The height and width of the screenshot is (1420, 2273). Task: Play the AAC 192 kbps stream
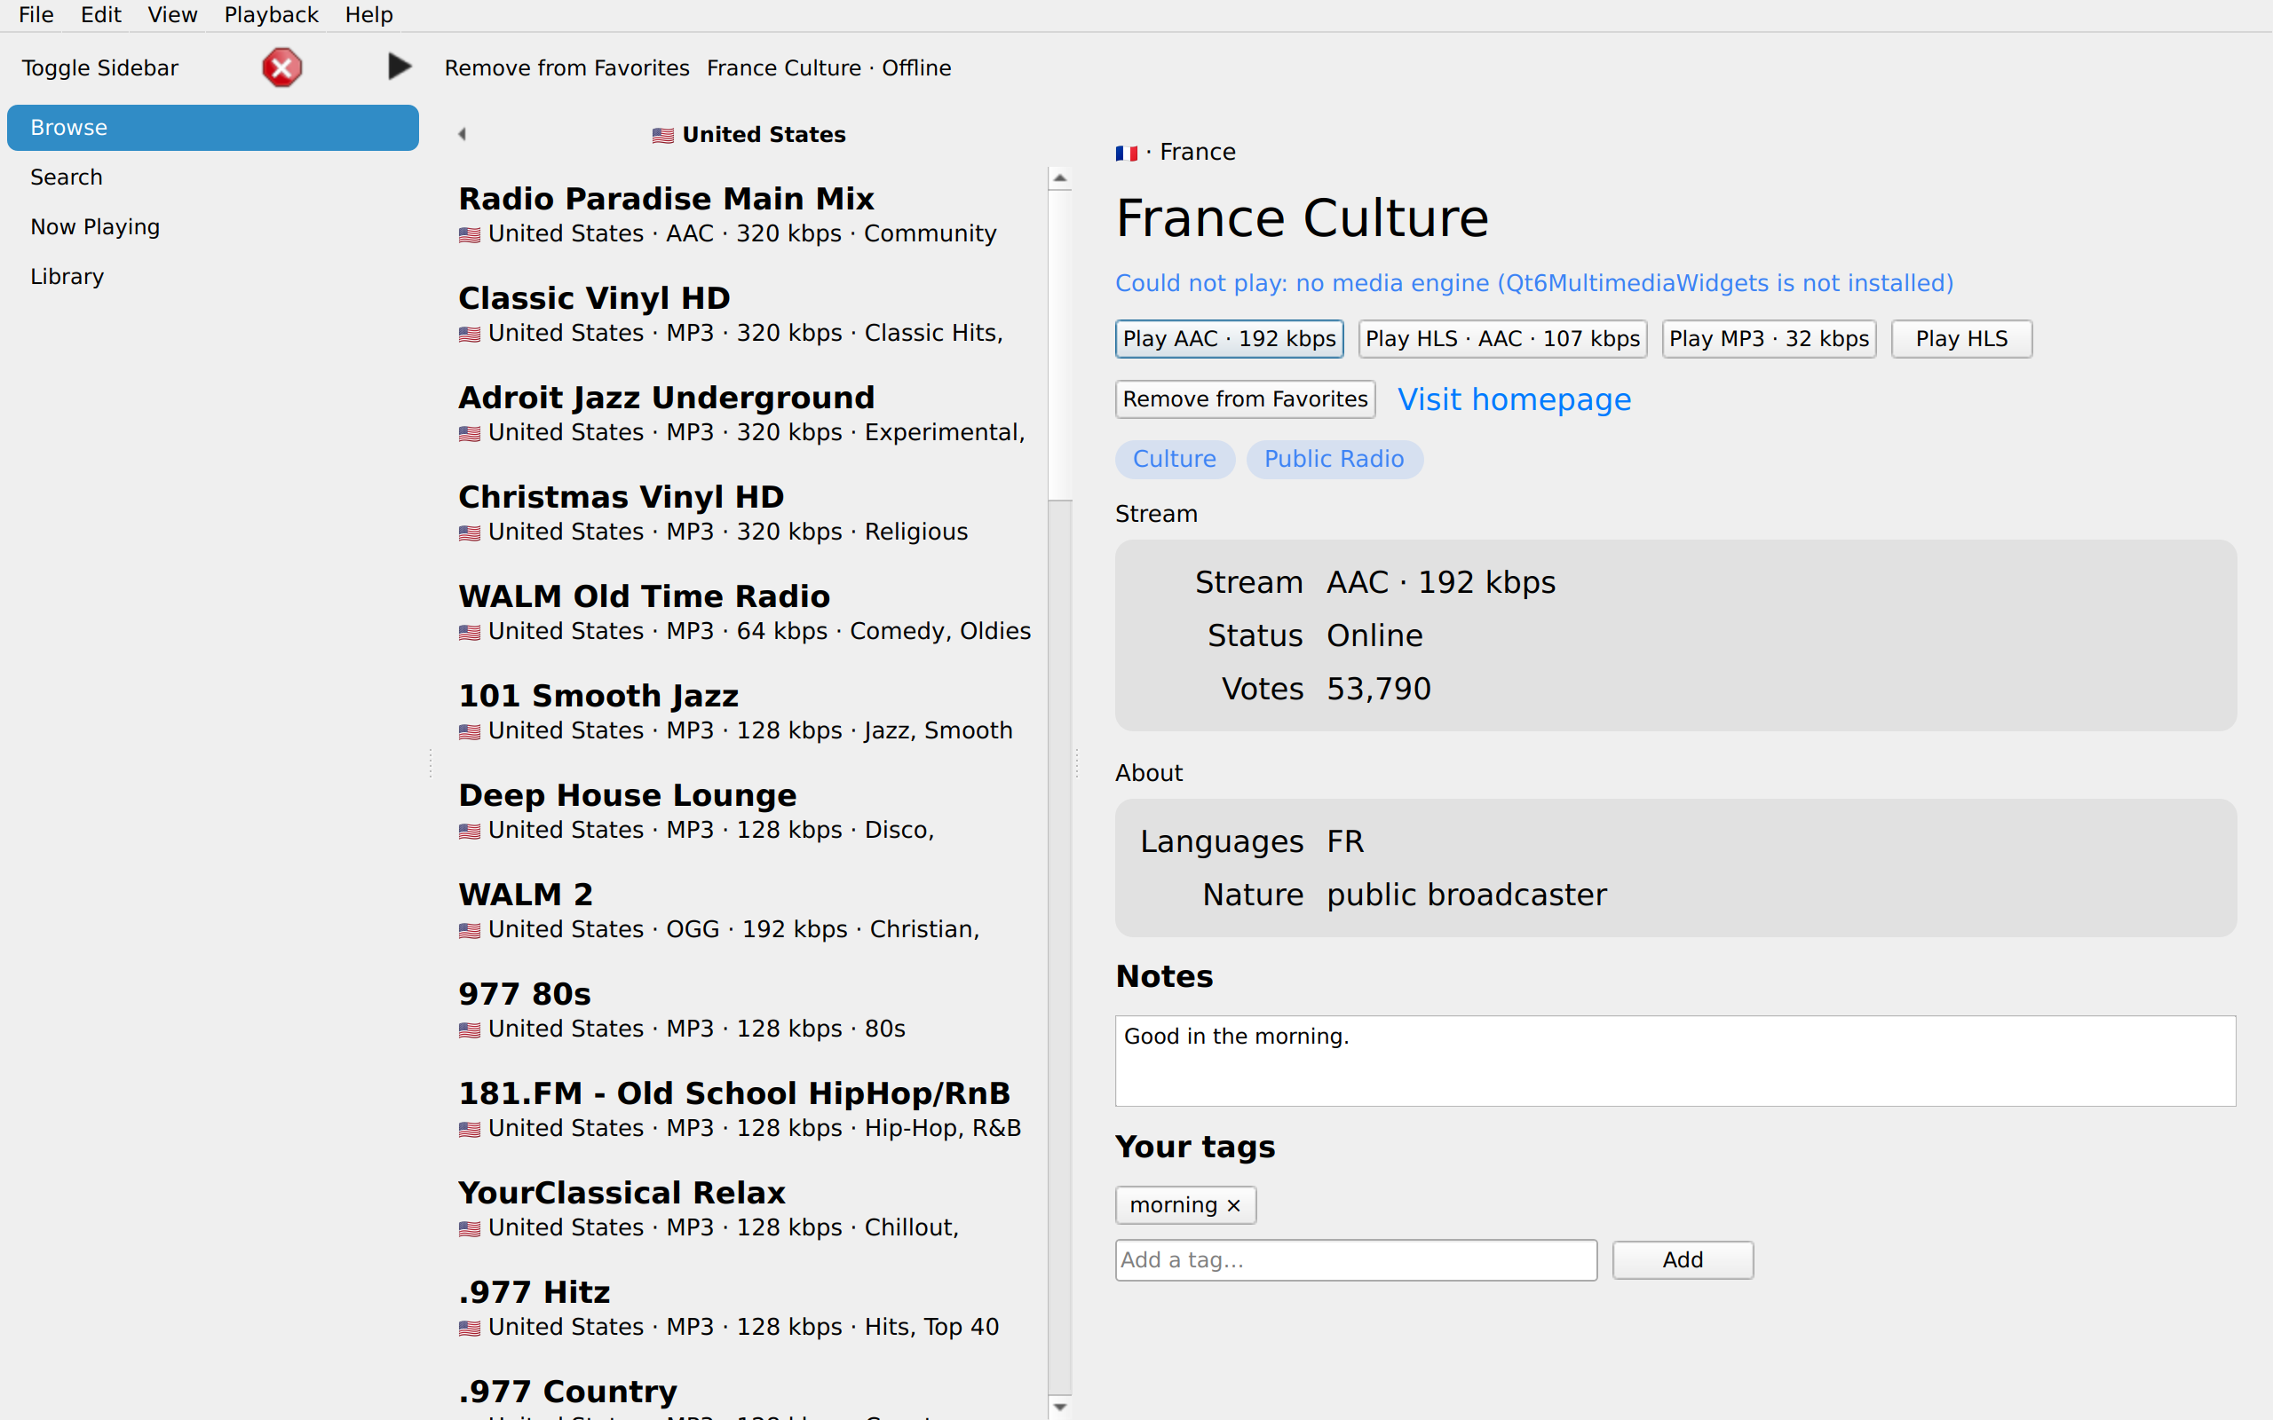coord(1229,339)
